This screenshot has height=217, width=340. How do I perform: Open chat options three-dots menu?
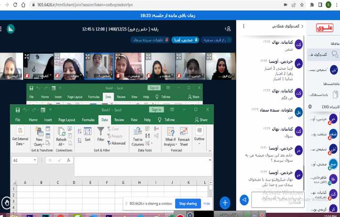(x=243, y=26)
